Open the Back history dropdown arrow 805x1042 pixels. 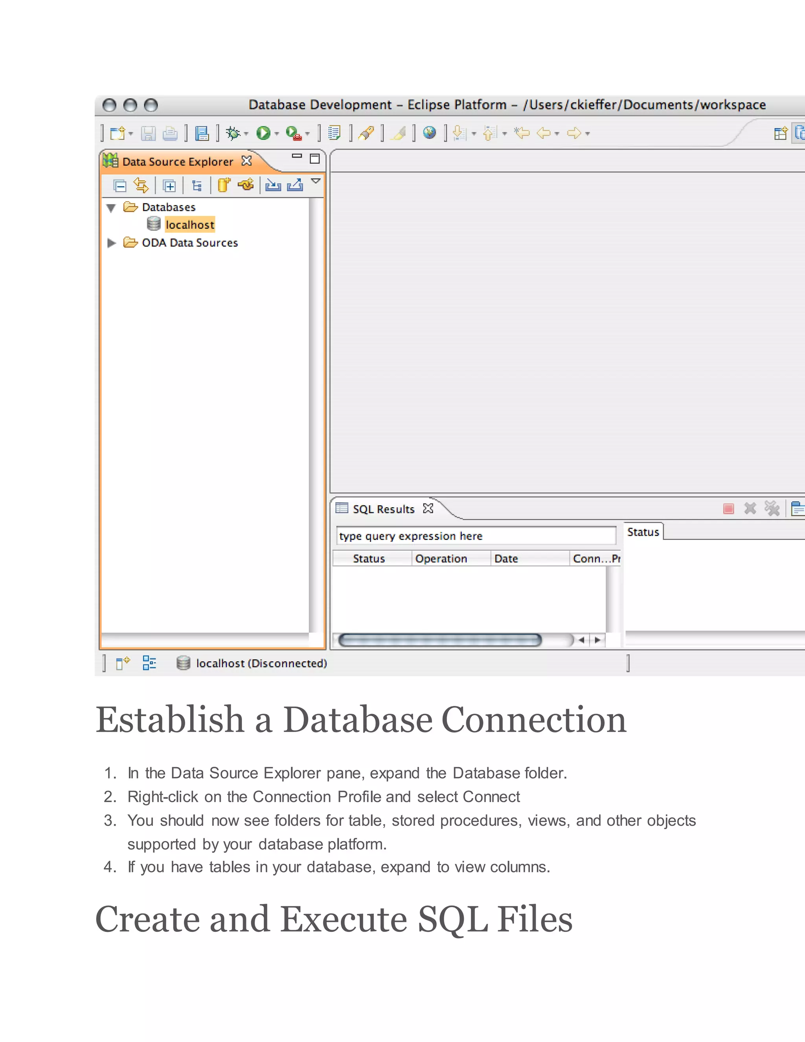click(557, 134)
